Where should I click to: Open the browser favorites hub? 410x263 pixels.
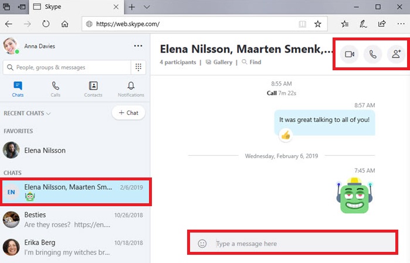click(345, 24)
